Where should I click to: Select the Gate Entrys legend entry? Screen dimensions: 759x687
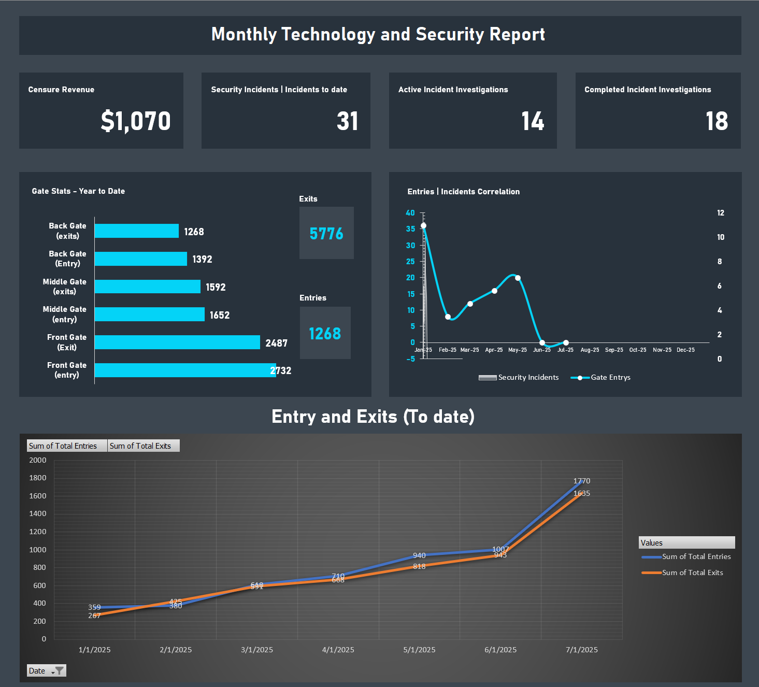600,378
